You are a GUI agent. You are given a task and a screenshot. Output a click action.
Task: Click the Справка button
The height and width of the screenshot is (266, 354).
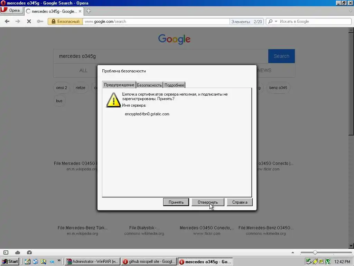[x=240, y=202]
